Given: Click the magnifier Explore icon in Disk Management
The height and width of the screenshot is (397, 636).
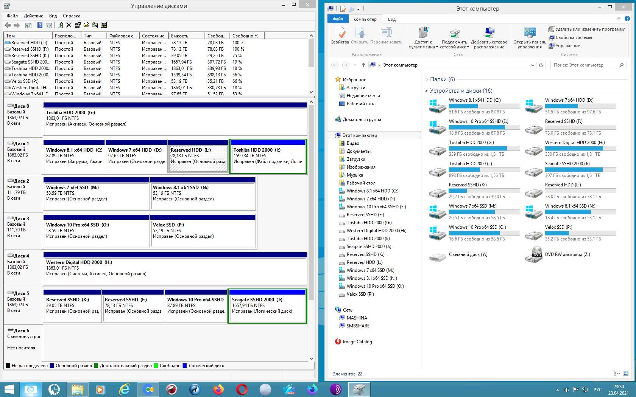Looking at the screenshot, I should [95, 25].
